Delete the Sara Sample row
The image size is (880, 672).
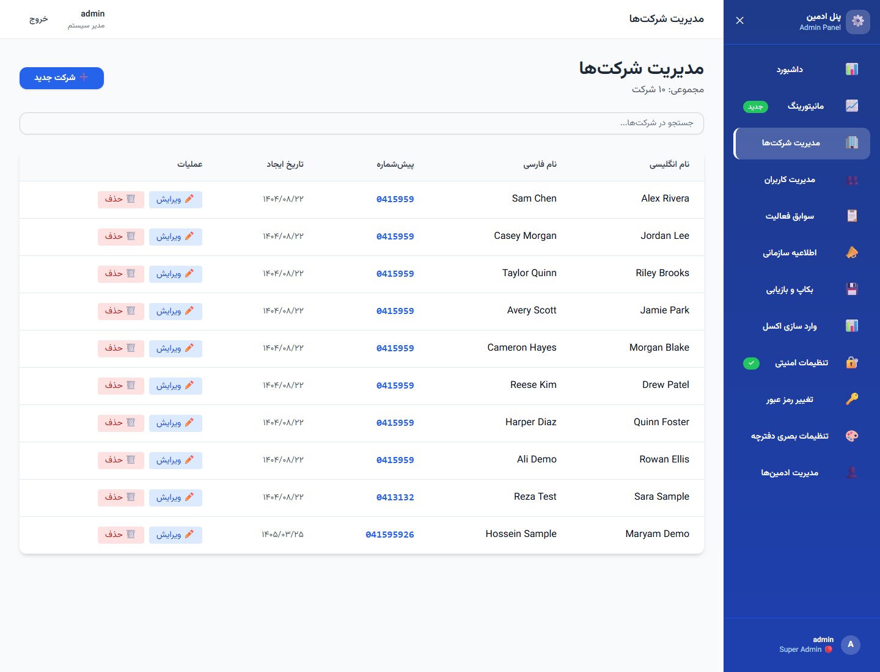pos(121,497)
